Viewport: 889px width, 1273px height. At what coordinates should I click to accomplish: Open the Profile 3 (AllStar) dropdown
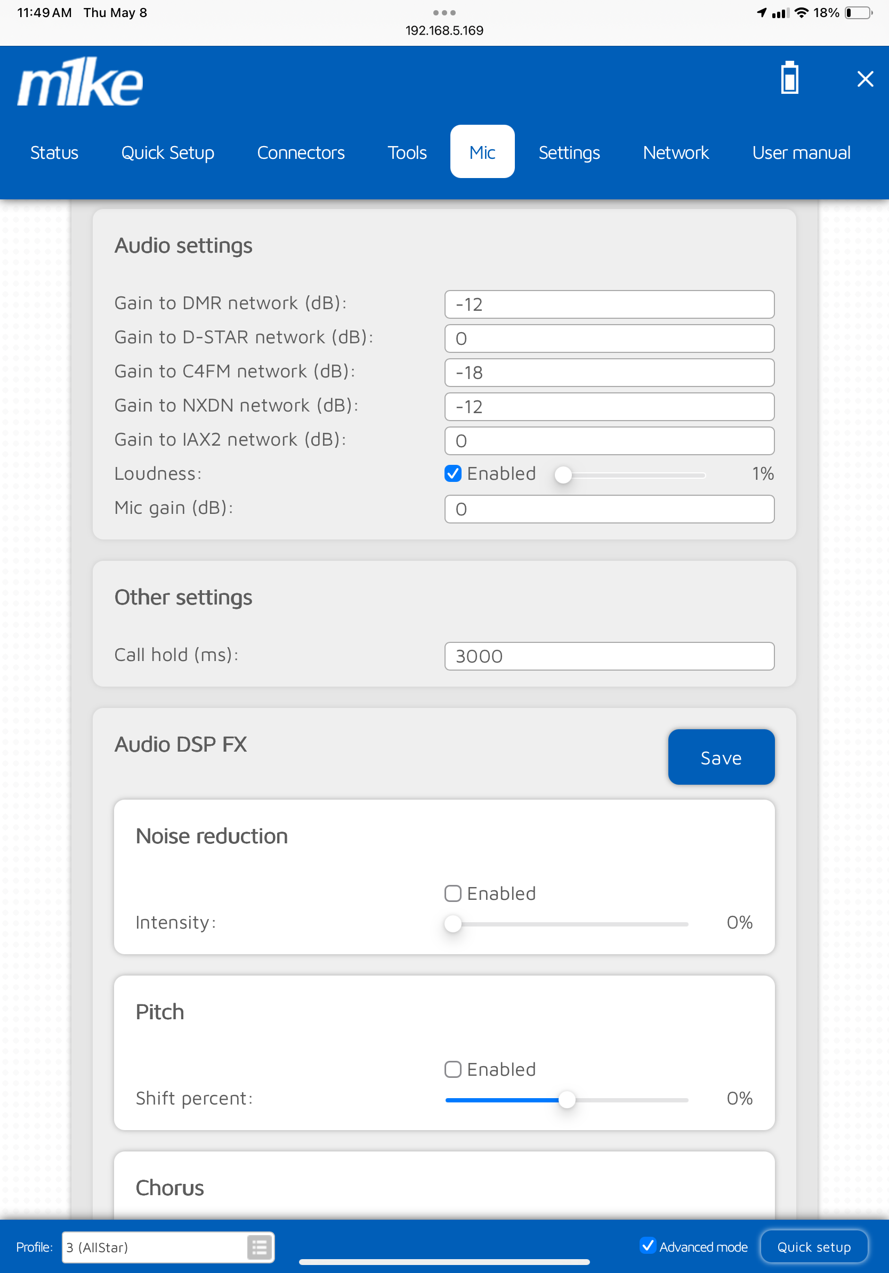(x=155, y=1247)
